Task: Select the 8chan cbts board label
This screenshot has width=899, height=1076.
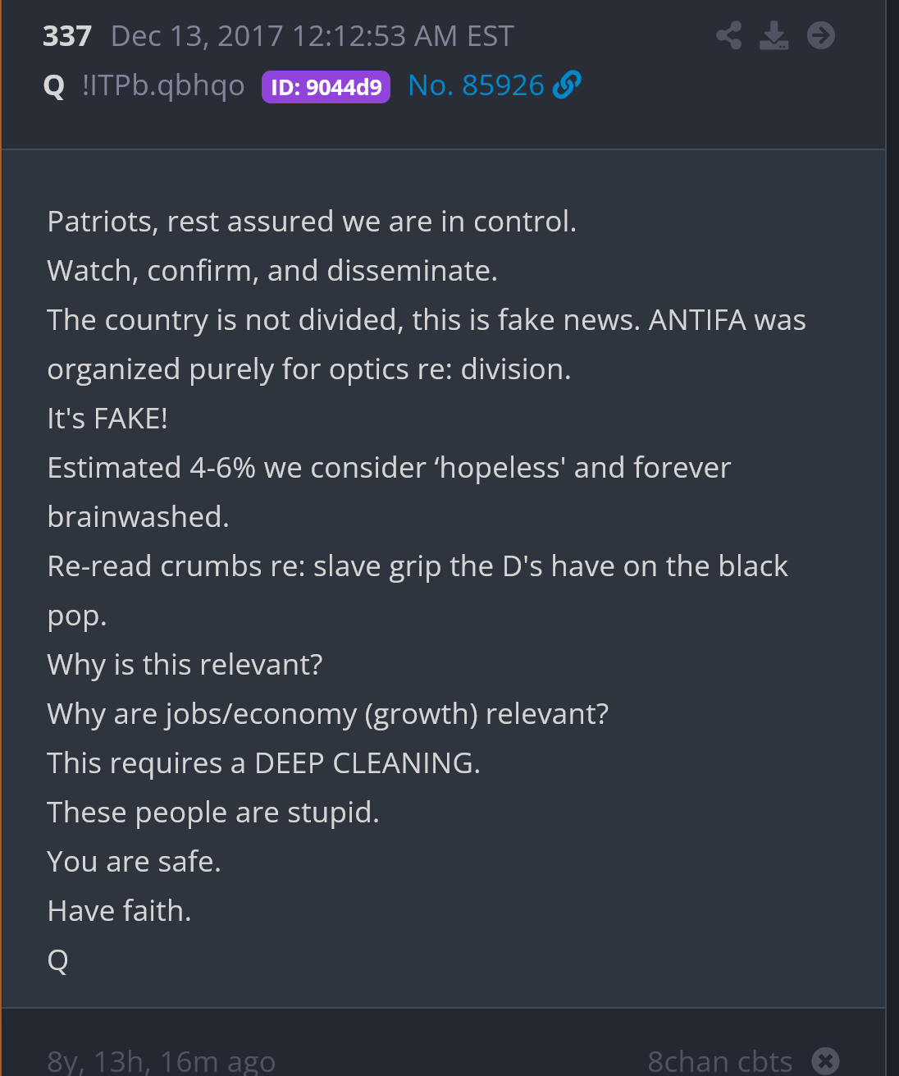Action: click(719, 1061)
